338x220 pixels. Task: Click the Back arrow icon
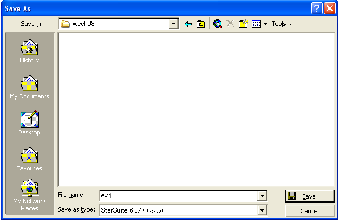pos(188,24)
